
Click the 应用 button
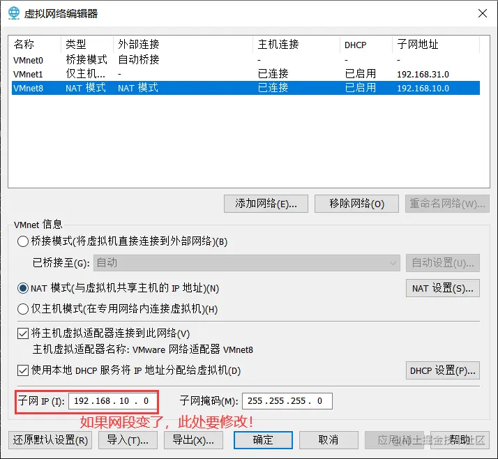[x=394, y=440]
